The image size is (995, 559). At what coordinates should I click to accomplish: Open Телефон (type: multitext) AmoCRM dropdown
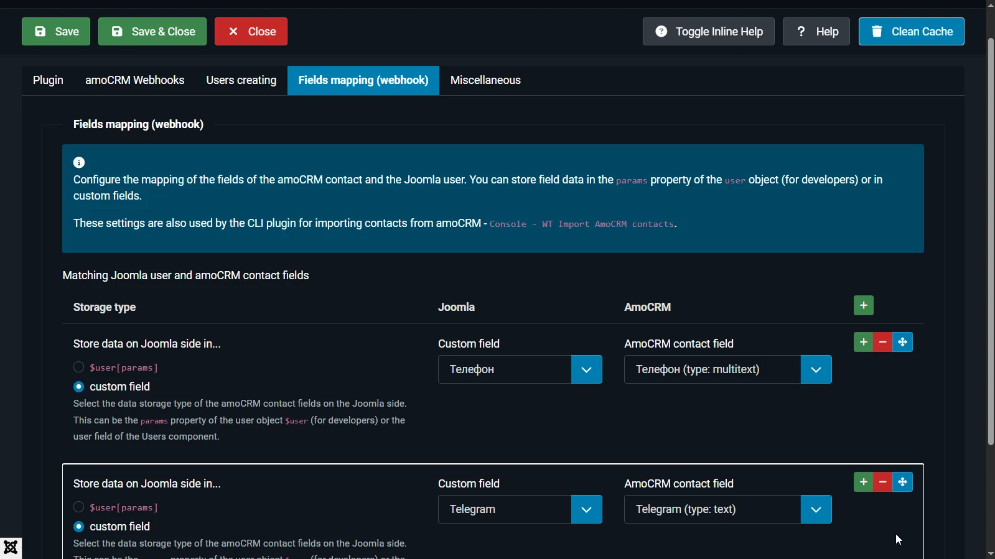click(x=728, y=369)
